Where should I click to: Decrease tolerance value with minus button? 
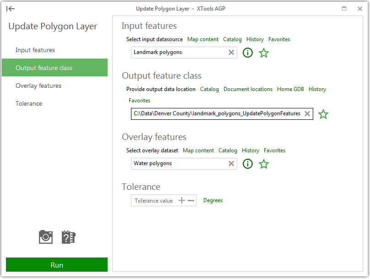click(191, 201)
